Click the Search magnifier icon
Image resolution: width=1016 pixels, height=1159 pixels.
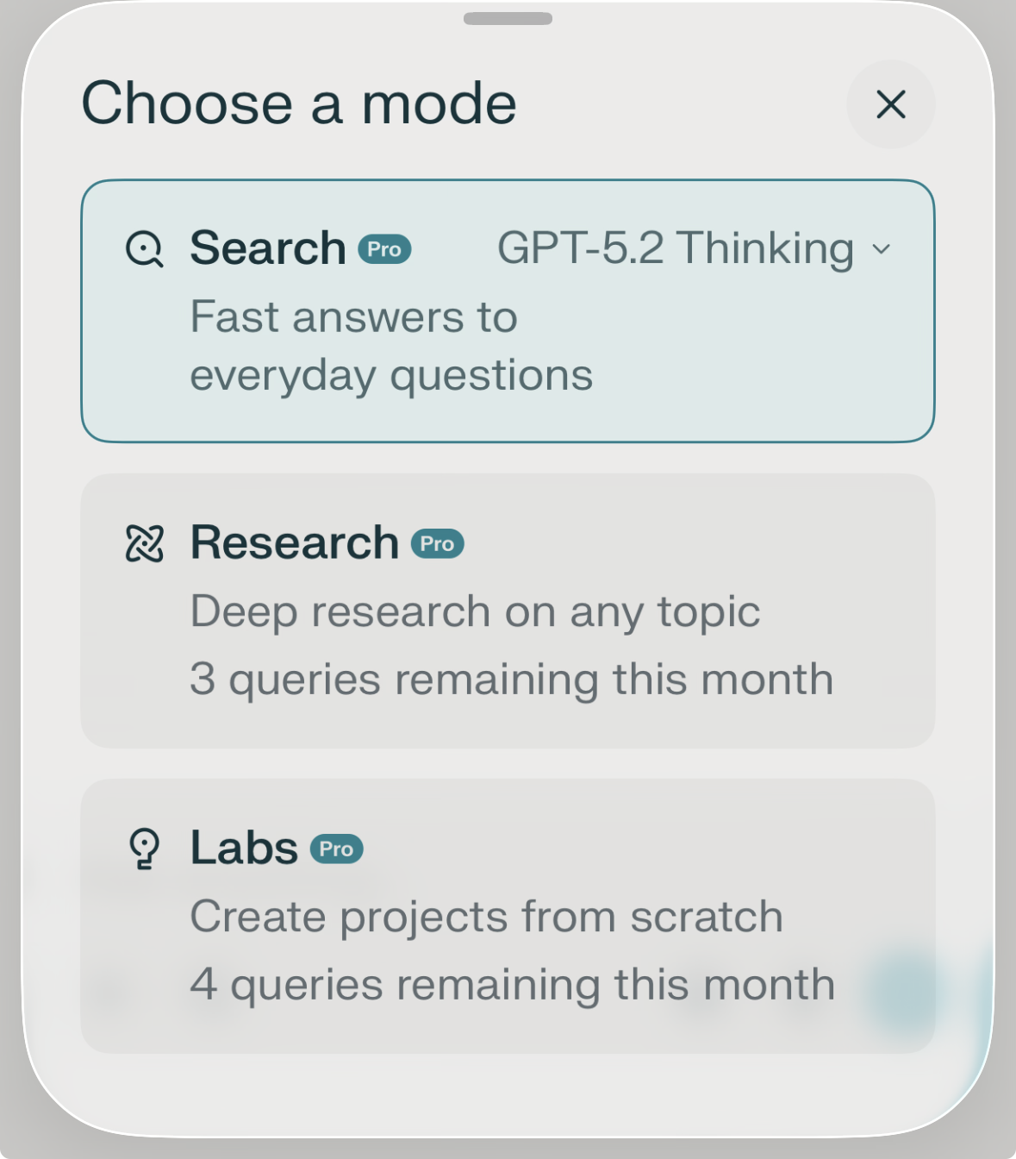click(x=144, y=249)
